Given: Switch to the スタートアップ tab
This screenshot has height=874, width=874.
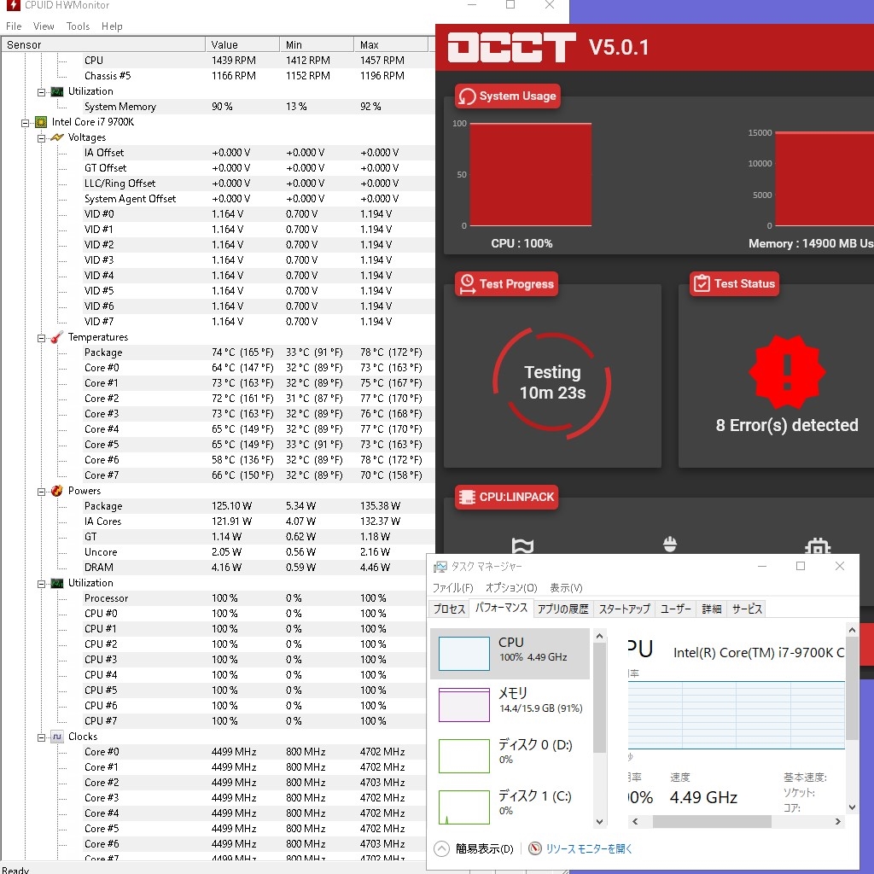Looking at the screenshot, I should (624, 609).
